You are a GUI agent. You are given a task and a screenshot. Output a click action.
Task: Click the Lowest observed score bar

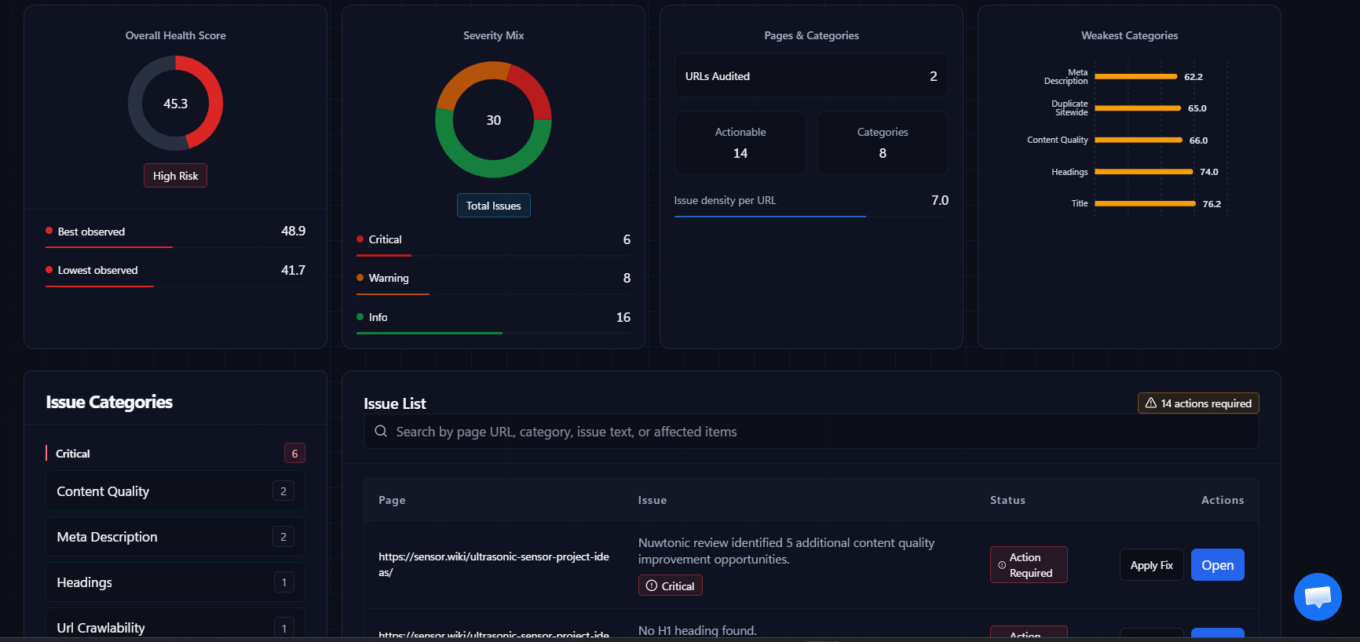(175, 286)
